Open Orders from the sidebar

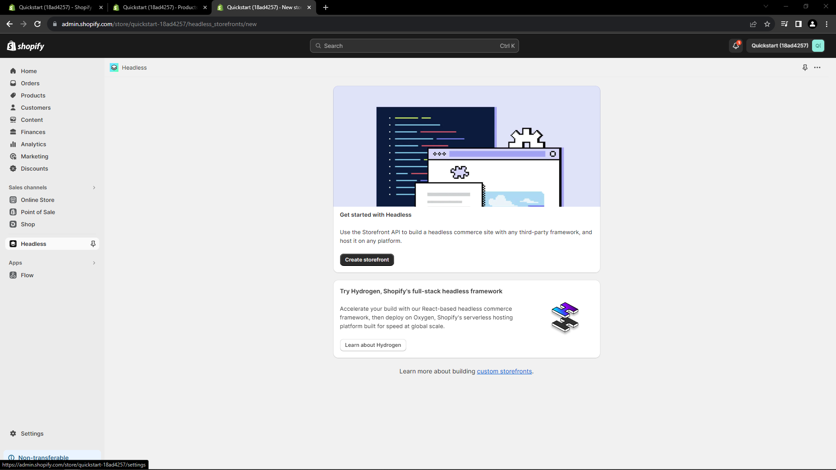tap(30, 83)
